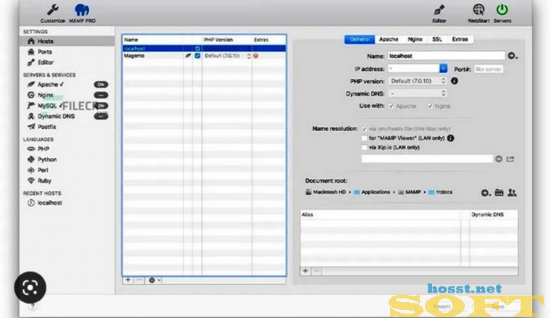Open the hosts gear actions menu
The image size is (551, 318).
coord(154,280)
